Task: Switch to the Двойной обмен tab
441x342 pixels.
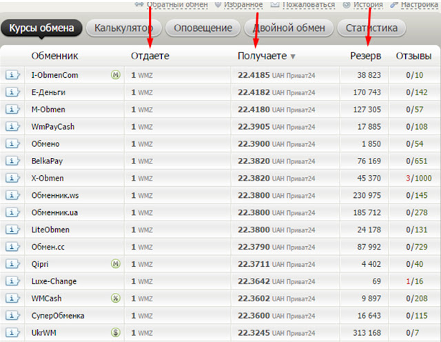Action: (x=289, y=28)
